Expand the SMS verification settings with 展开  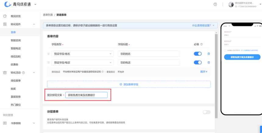204,72
